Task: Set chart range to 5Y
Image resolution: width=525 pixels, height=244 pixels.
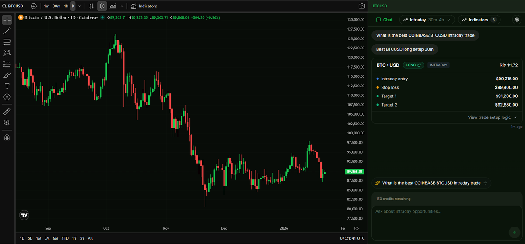Action: click(82, 238)
